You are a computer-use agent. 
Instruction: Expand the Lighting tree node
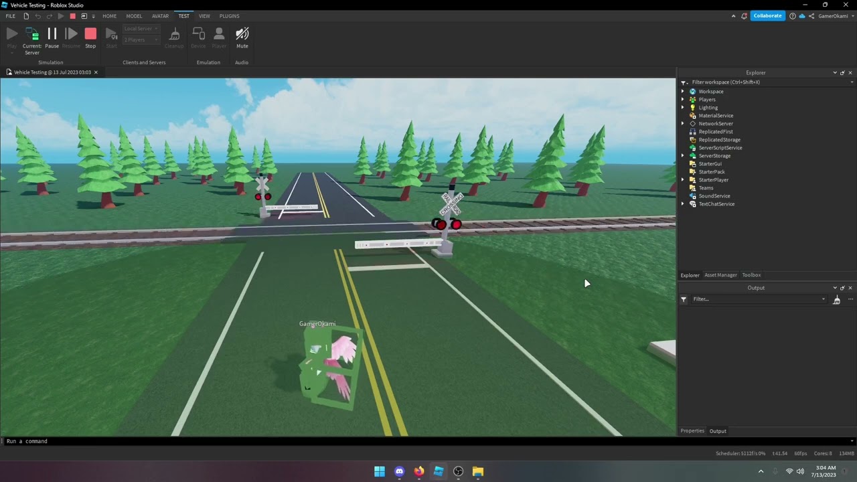point(683,108)
